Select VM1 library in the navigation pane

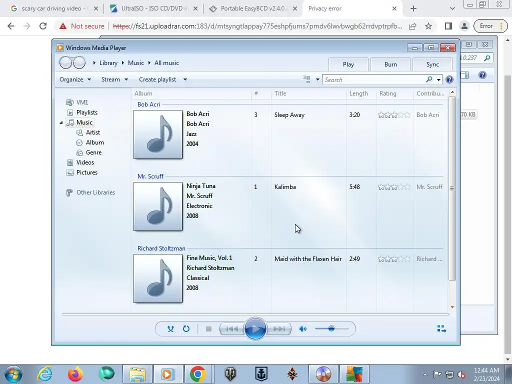(77, 102)
